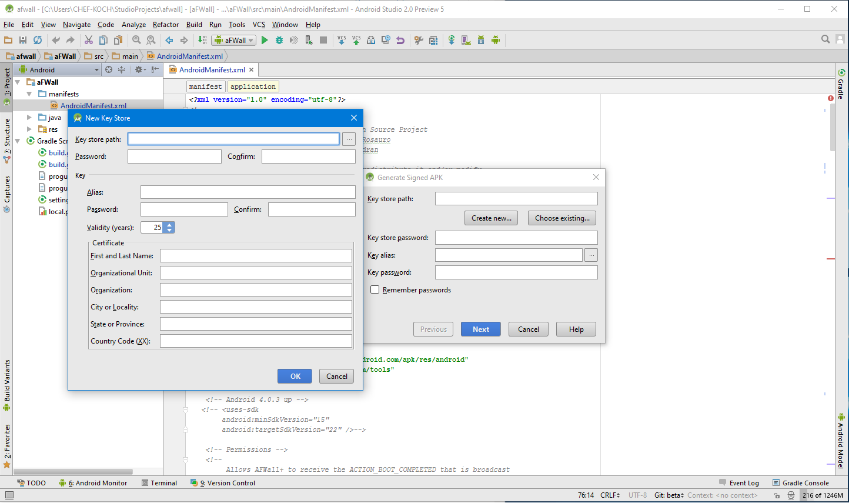Click inside the Key alias field

(x=509, y=255)
